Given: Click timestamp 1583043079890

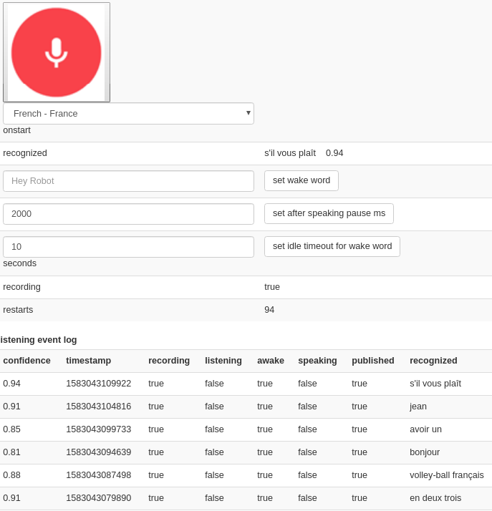Looking at the screenshot, I should pos(98,498).
